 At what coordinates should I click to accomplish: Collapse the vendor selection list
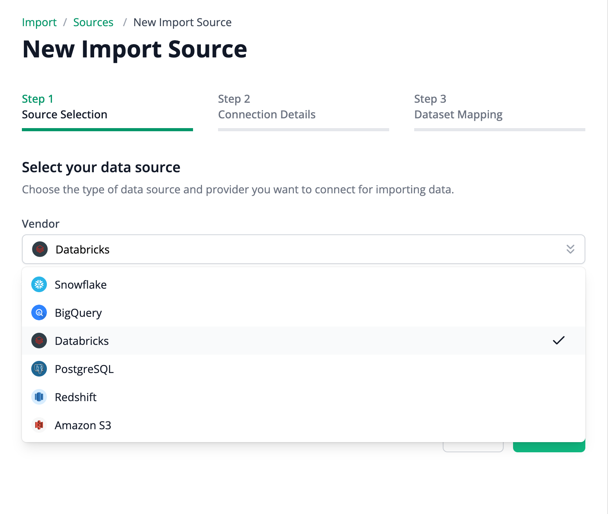point(570,249)
